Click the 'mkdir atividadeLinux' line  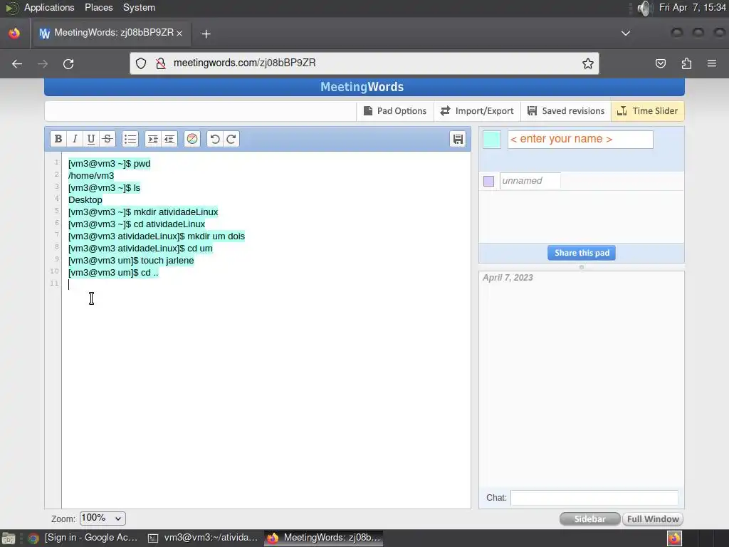(x=143, y=212)
